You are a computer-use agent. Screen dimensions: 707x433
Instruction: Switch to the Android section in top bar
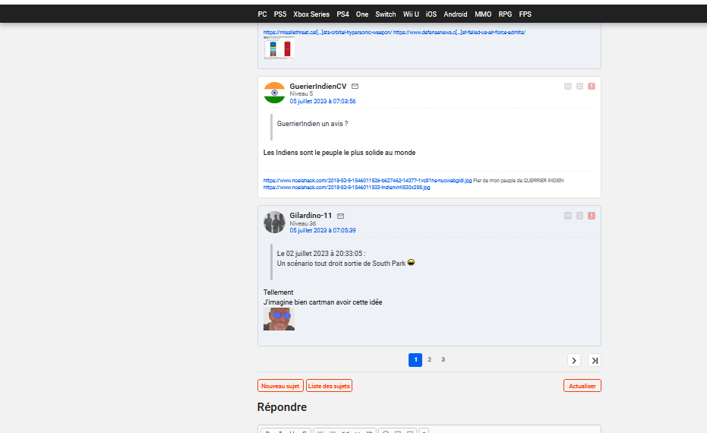point(456,14)
